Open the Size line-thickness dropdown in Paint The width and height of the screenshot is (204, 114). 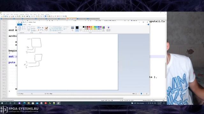coord(72,28)
